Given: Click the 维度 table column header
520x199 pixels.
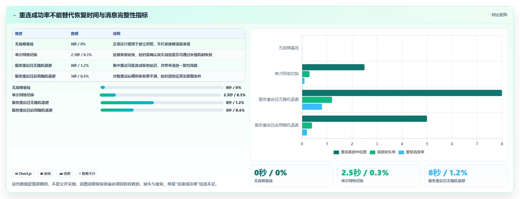Looking at the screenshot, I should coord(19,34).
